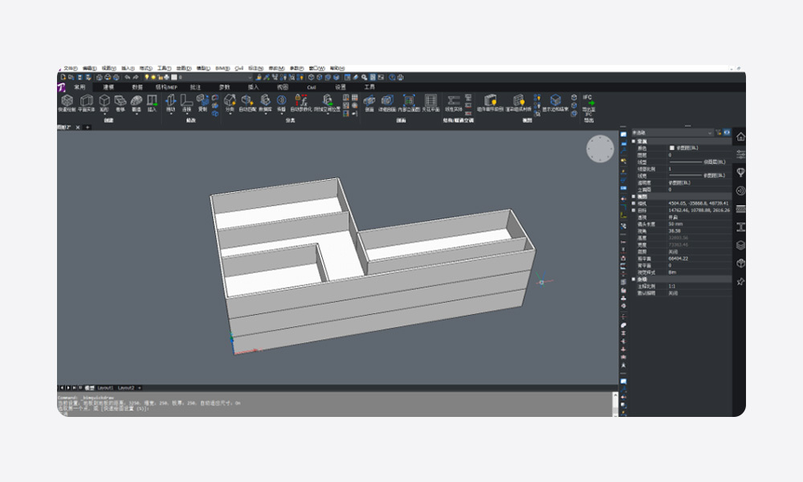
Task: Click the 插入 door insert tool
Action: pos(152,103)
